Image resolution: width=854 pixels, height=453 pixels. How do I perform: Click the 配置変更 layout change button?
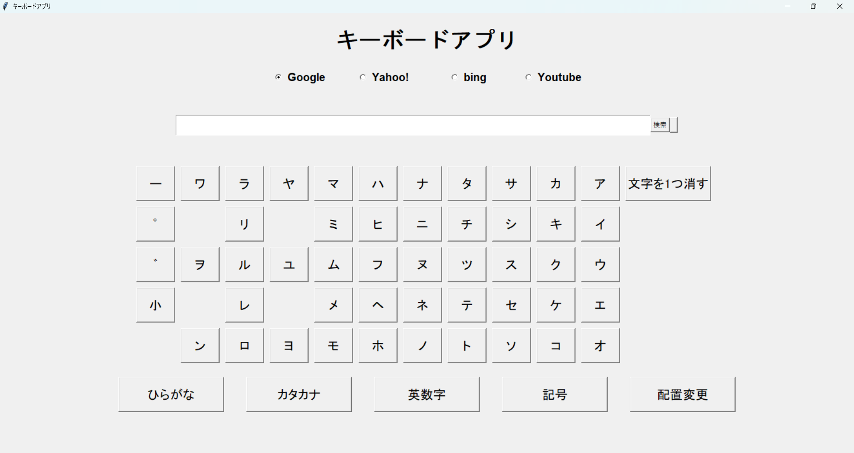[682, 394]
